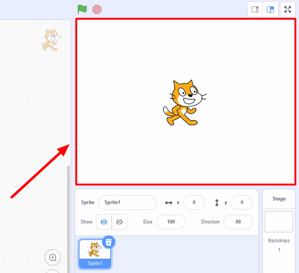Click the backdrops count "1"

pyautogui.click(x=279, y=250)
